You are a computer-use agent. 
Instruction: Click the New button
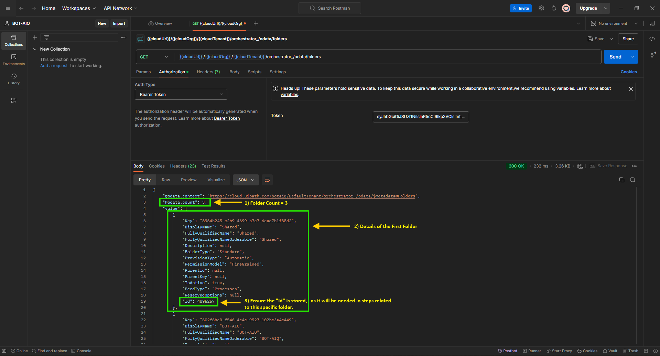(102, 23)
